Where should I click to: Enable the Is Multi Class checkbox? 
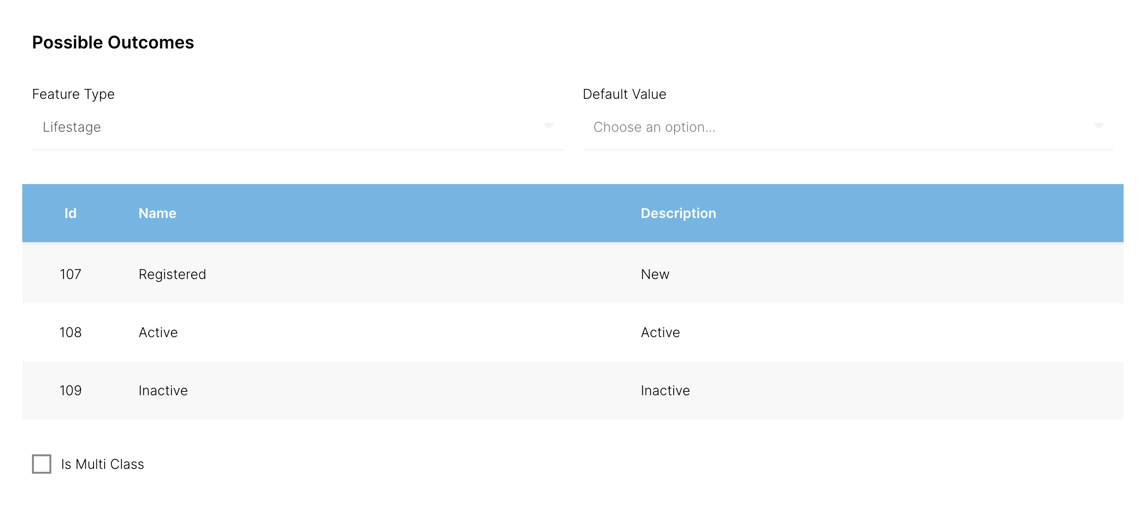click(x=42, y=464)
